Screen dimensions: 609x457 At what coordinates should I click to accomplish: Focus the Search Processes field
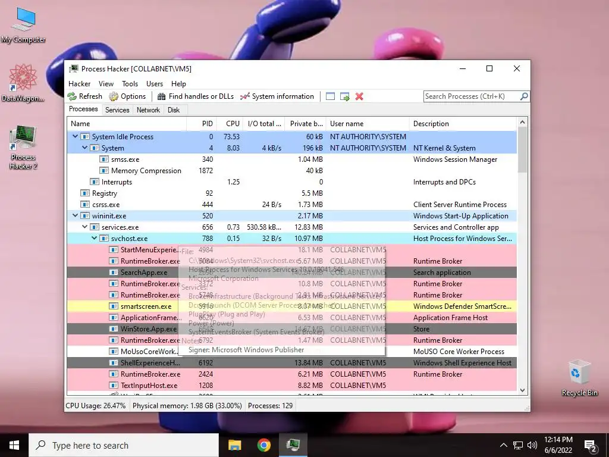(472, 96)
